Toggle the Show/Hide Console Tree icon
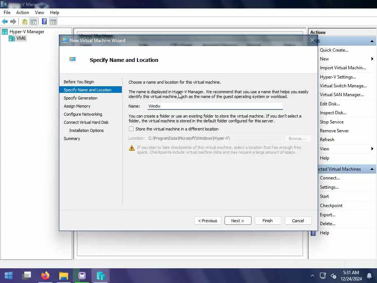The width and height of the screenshot is (377, 283). [x=34, y=22]
